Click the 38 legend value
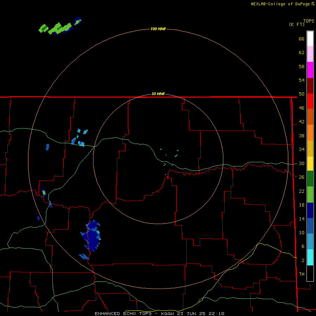316x316 pixels. [302, 136]
